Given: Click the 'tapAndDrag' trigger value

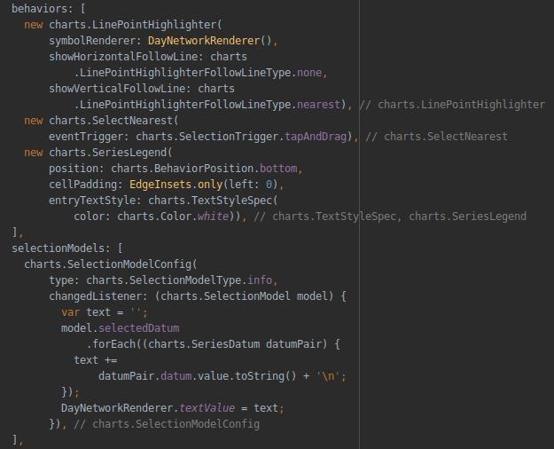Looking at the screenshot, I should 316,137.
